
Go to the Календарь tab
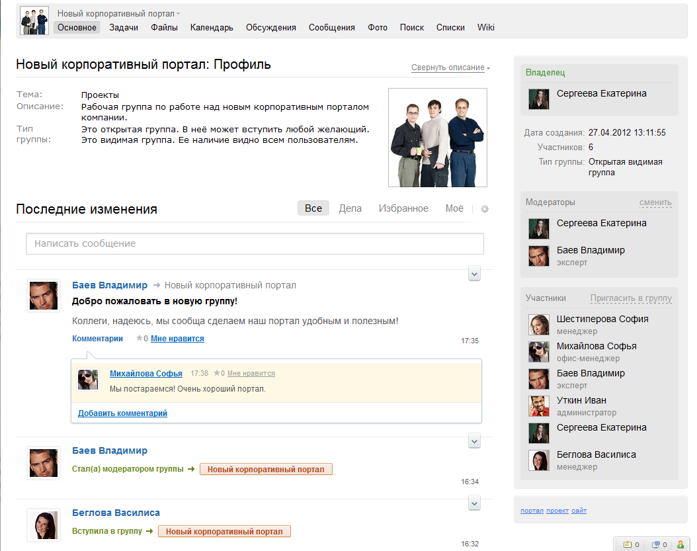coord(212,27)
